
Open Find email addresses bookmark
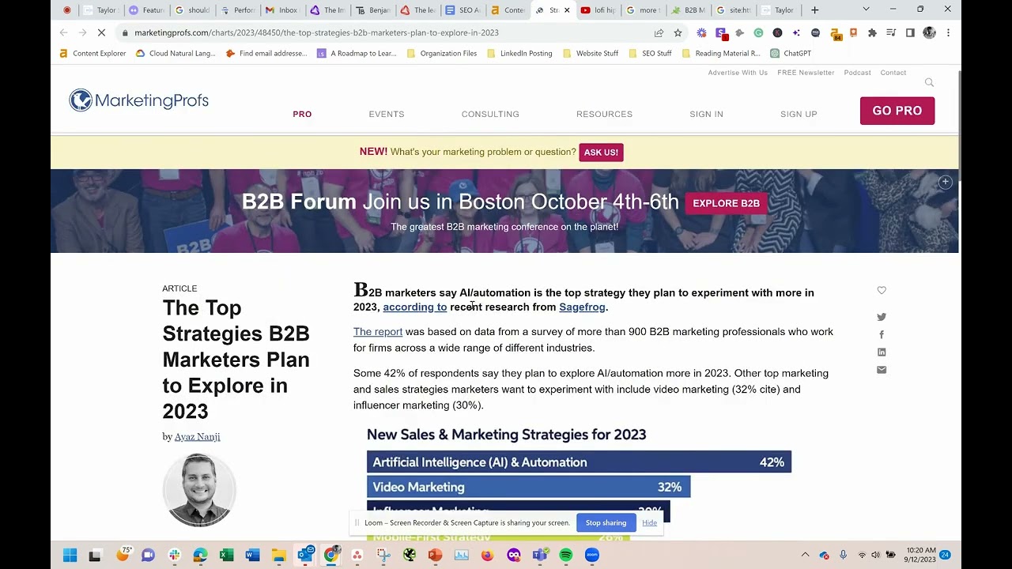(x=266, y=54)
